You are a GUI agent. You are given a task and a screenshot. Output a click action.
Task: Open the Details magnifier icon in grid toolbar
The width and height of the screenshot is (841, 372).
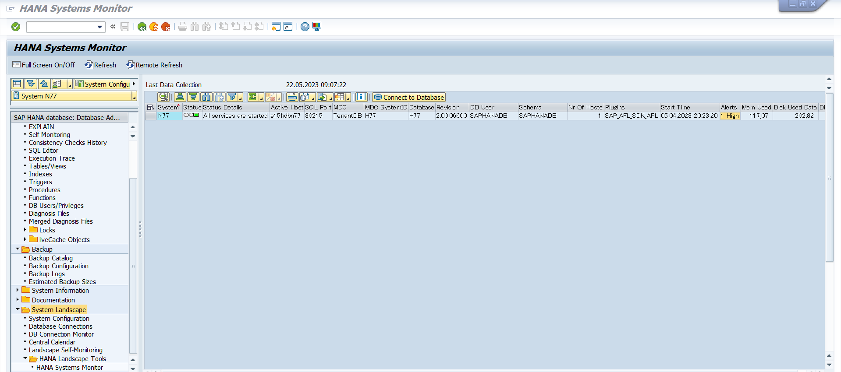tap(163, 97)
